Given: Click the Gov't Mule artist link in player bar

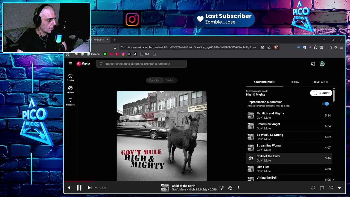Looking at the screenshot, I should [x=179, y=189].
